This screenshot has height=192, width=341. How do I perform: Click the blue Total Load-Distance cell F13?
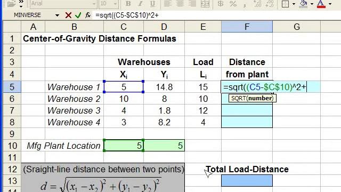click(247, 181)
